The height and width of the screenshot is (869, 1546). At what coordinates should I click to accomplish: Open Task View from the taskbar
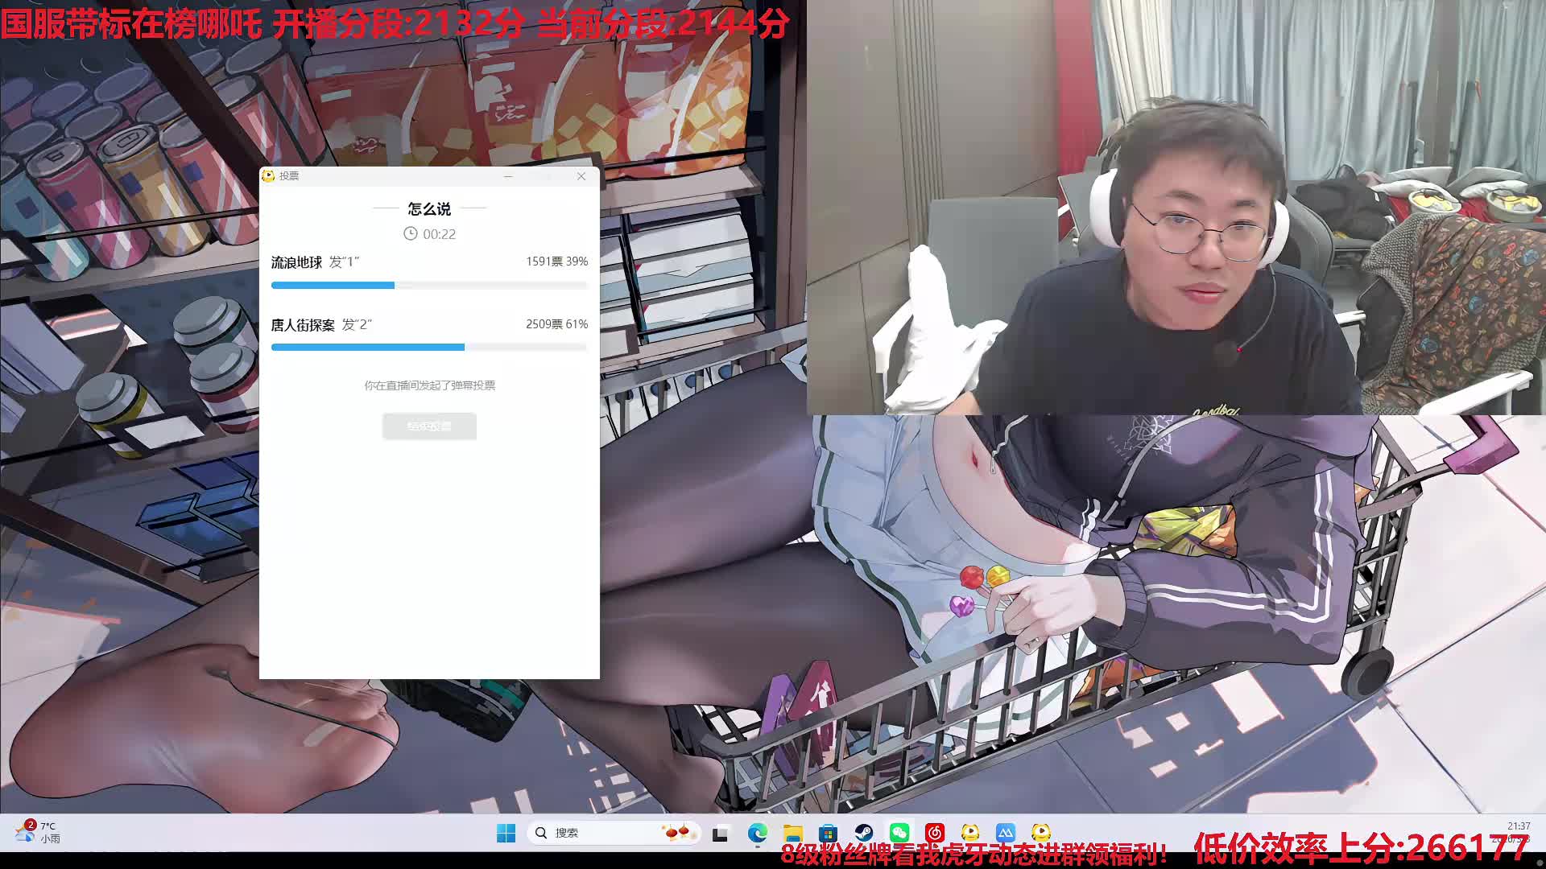click(720, 834)
